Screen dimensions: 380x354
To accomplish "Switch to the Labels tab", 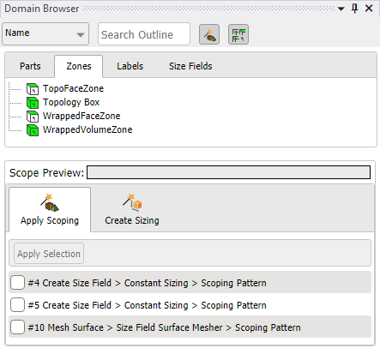I will [130, 66].
